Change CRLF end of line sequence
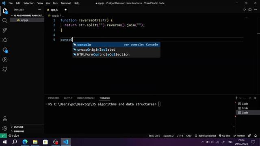Screen dimensions: 260x146 click(189, 135)
